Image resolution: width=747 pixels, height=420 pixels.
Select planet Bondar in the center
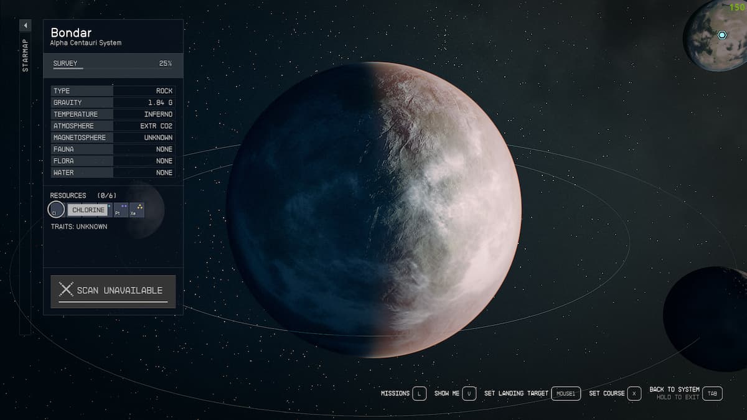click(374, 210)
